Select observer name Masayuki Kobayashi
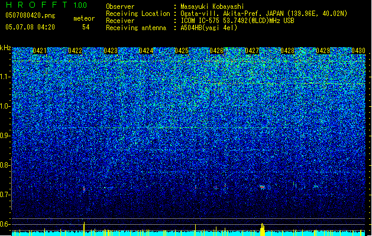Image resolution: width=372 pixels, height=236 pixels. [x=212, y=6]
